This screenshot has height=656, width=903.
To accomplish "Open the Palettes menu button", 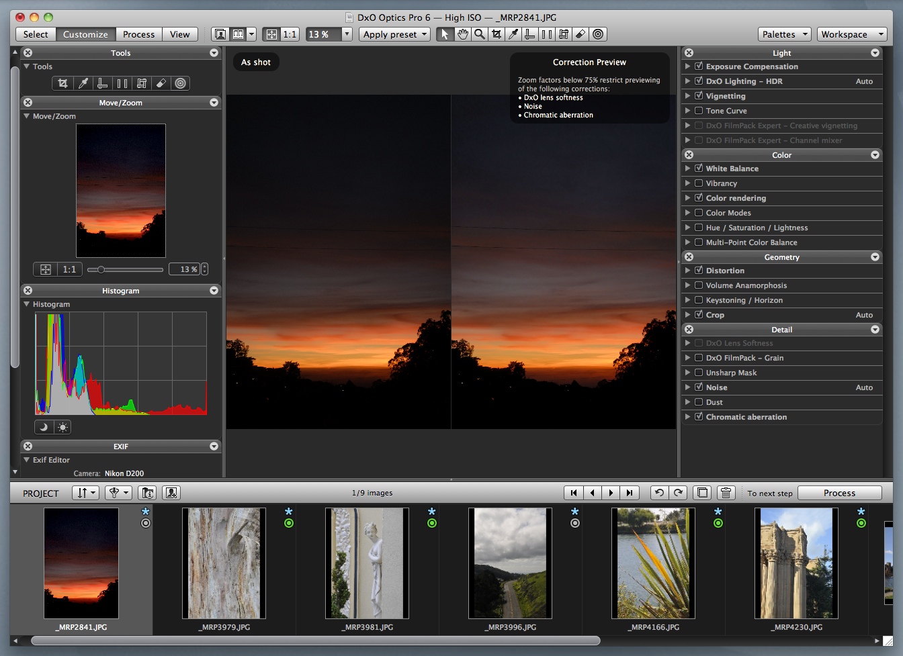I will [x=785, y=34].
